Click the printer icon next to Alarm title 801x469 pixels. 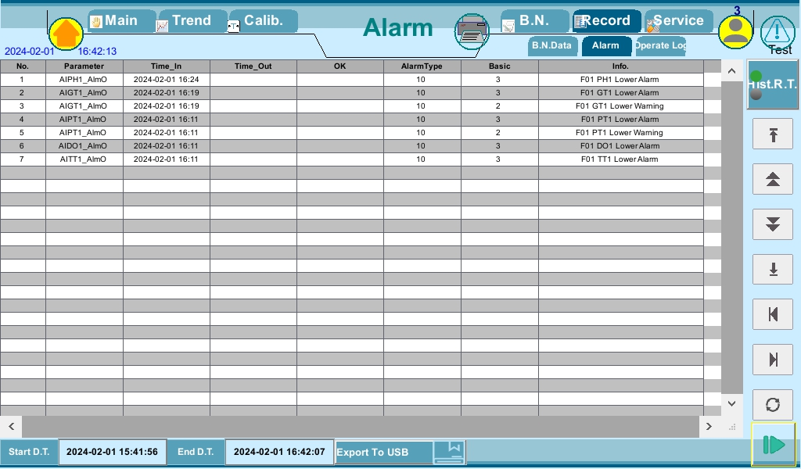point(472,30)
